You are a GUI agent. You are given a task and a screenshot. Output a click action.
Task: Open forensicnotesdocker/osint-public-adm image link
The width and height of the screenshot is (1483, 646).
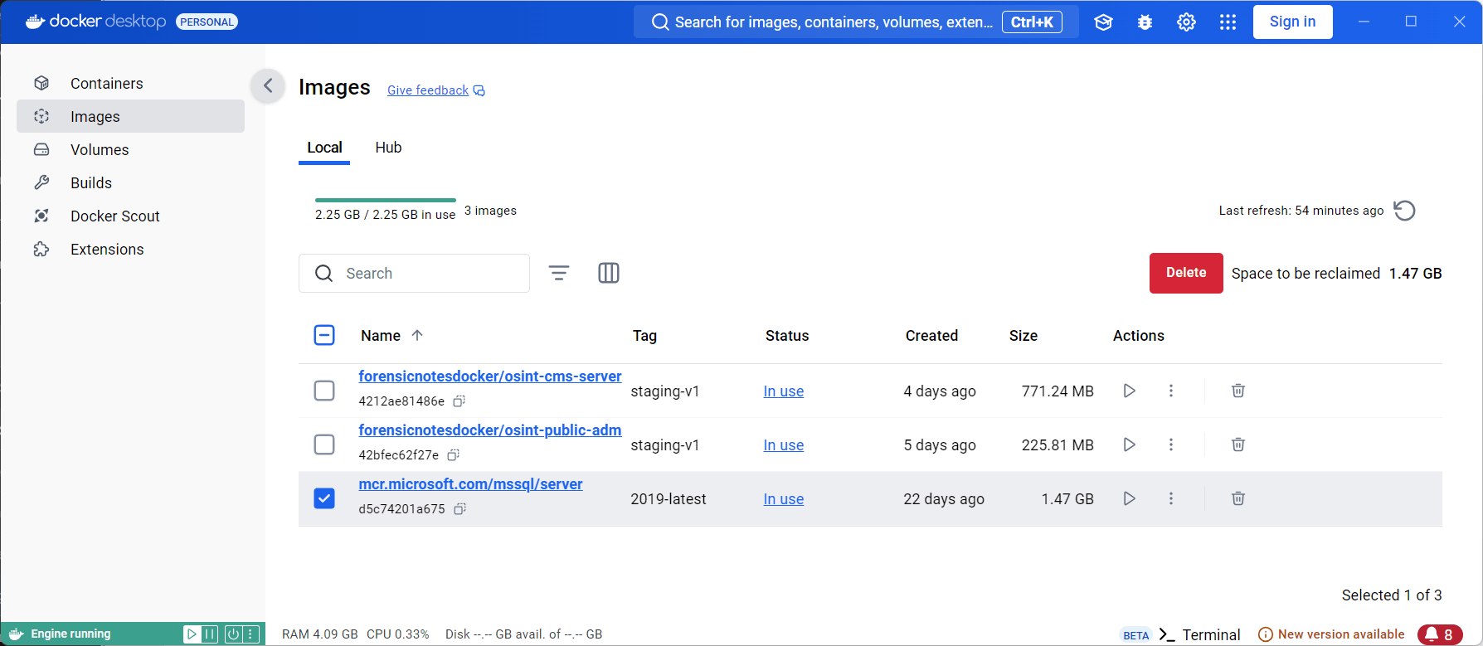pyautogui.click(x=490, y=430)
